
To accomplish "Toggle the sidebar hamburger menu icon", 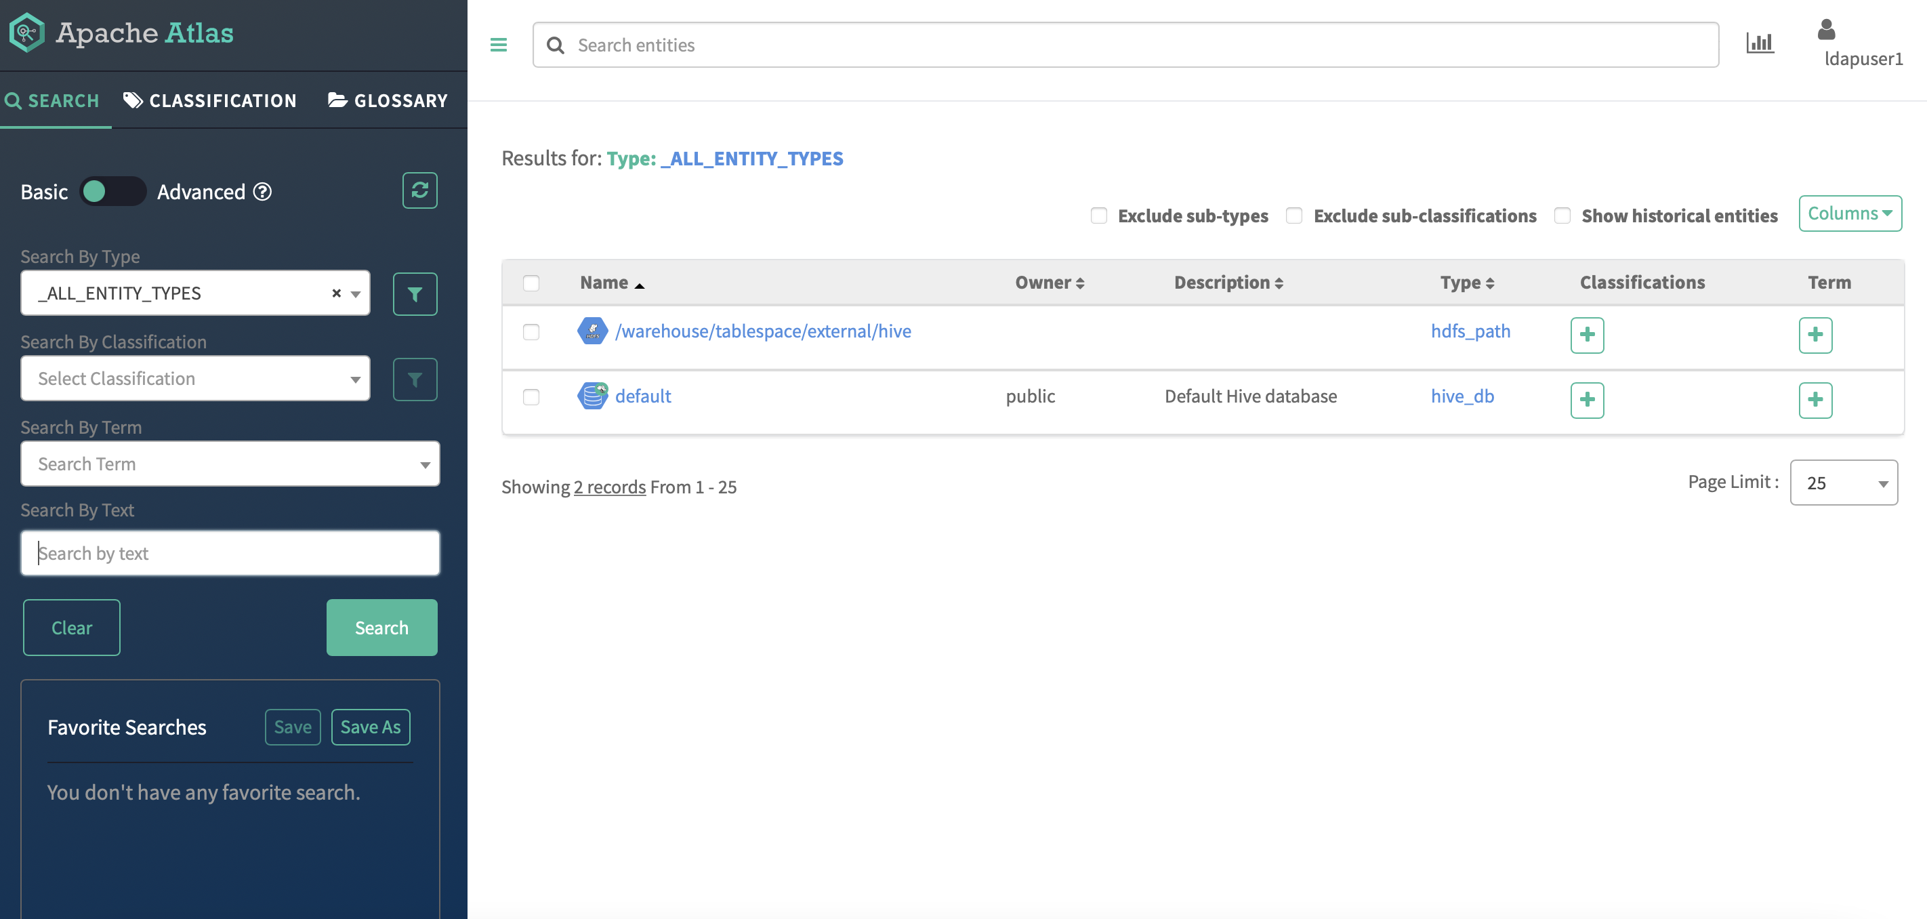I will pyautogui.click(x=498, y=45).
